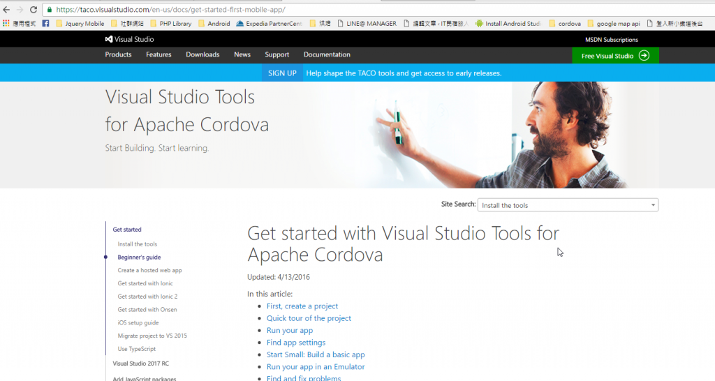Open the Facebook bookmark icon
Image resolution: width=715 pixels, height=381 pixels.
pyautogui.click(x=45, y=23)
